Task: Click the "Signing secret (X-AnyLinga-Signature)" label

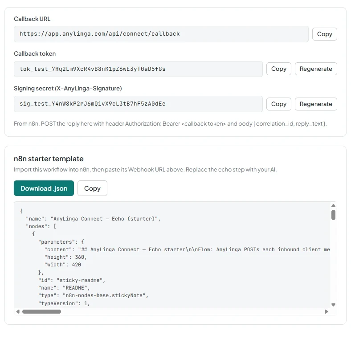Action: (x=68, y=89)
